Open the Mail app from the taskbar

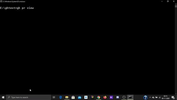[79, 97]
